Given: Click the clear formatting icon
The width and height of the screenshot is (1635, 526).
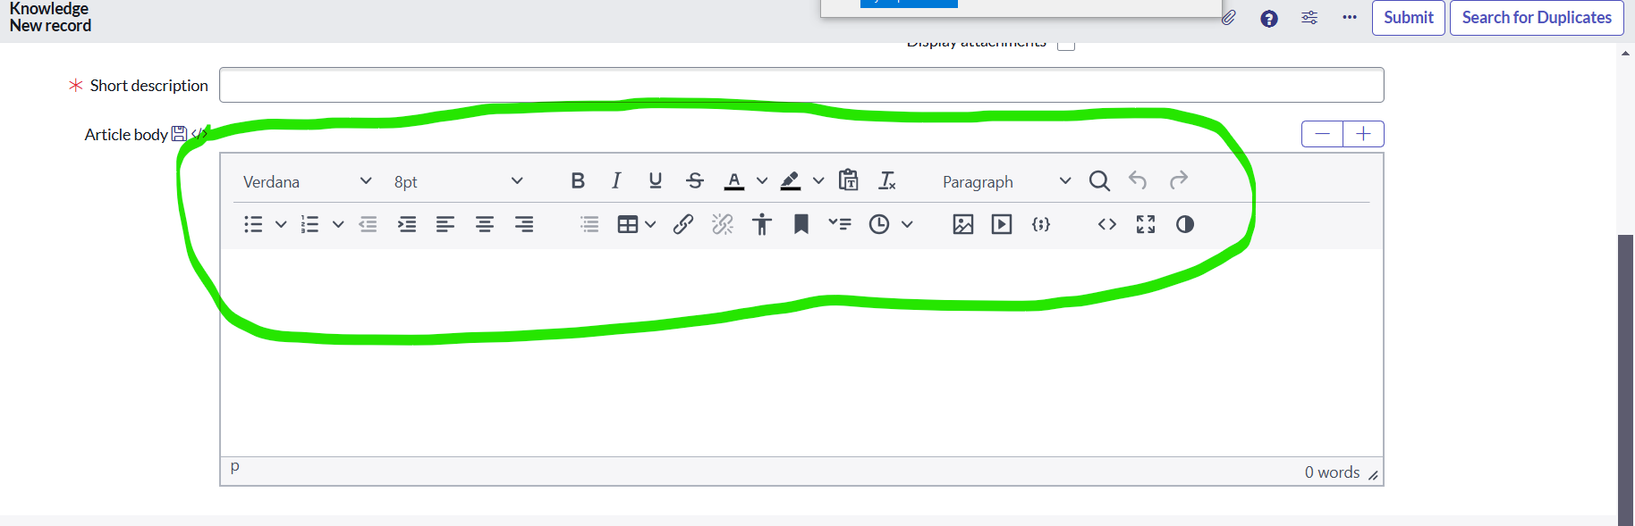Looking at the screenshot, I should (x=887, y=180).
